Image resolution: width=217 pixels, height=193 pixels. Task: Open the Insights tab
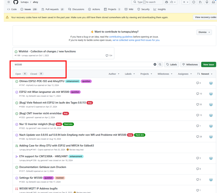click(160, 9)
